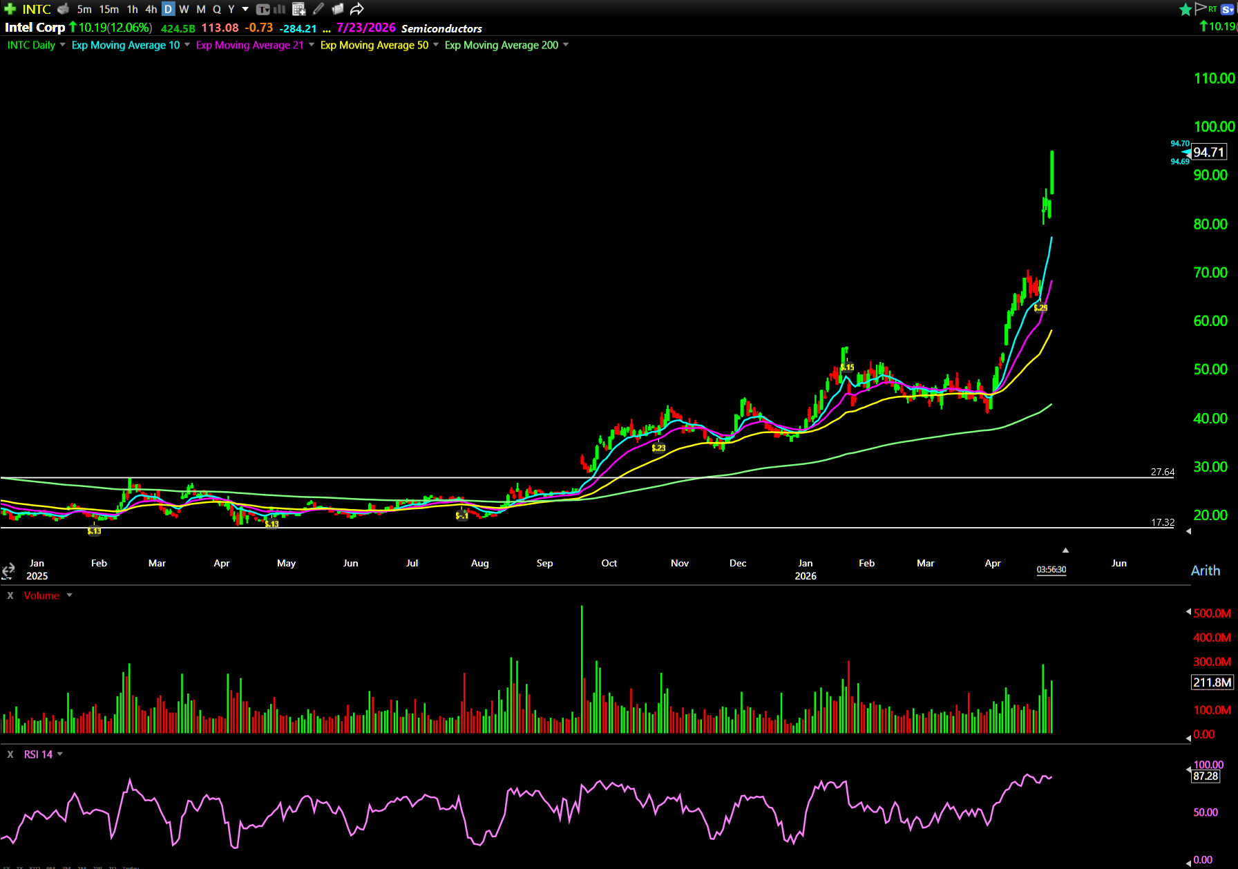Close the Volume indicator pane

click(x=10, y=595)
